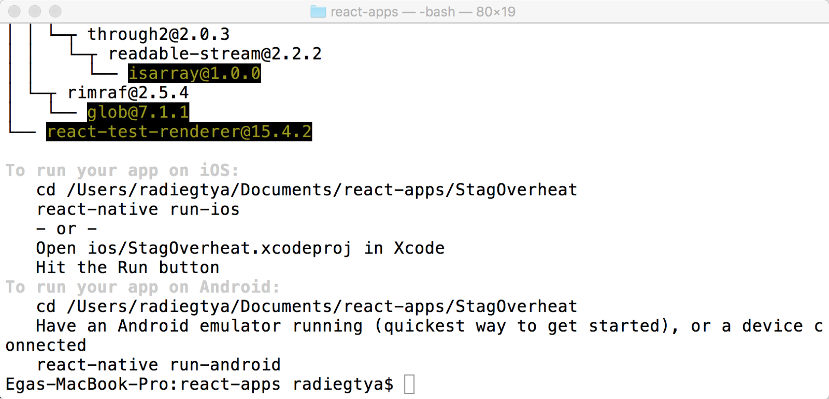Viewport: 829px width, 399px height.
Task: Click the window title 'react-apps — -bash — 80×19'
Action: [423, 11]
